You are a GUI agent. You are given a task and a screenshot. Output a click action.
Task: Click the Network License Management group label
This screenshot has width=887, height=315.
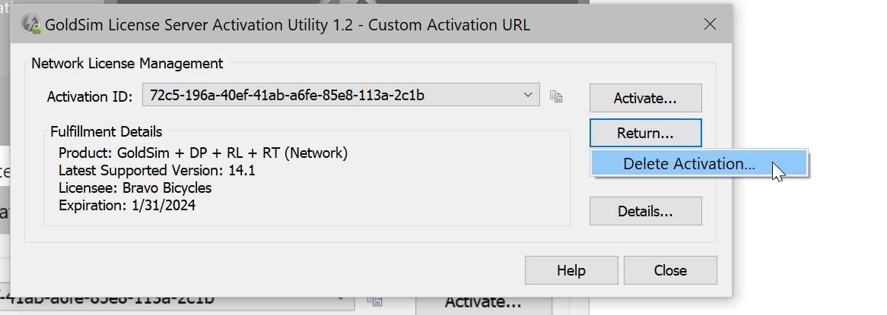pyautogui.click(x=127, y=63)
